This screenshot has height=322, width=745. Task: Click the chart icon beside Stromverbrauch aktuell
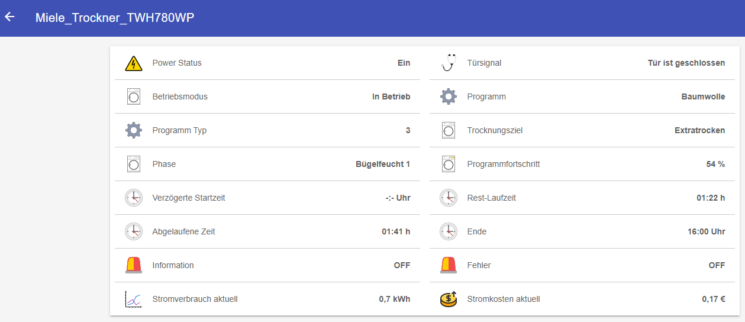point(134,299)
